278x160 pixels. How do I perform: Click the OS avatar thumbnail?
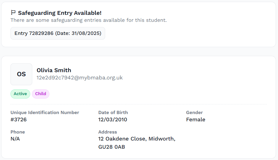pos(21,74)
